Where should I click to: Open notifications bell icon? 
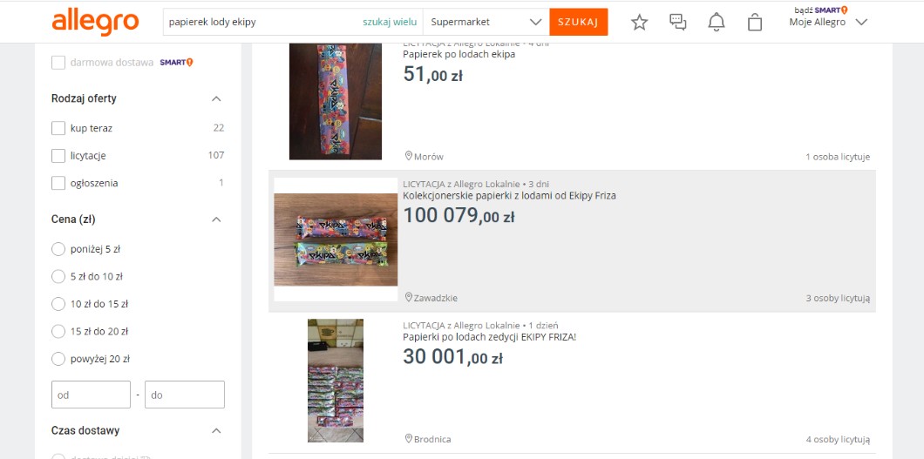tap(716, 22)
